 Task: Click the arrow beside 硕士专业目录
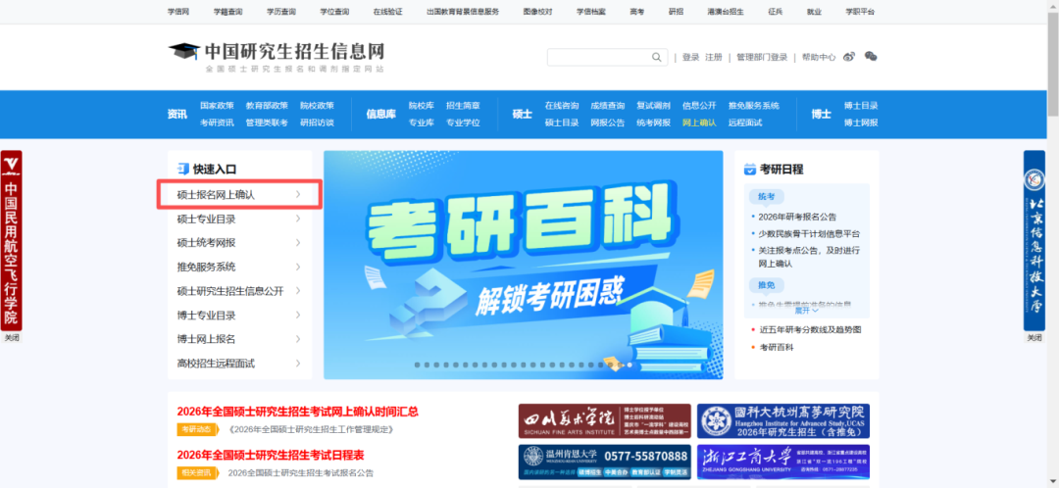point(298,219)
